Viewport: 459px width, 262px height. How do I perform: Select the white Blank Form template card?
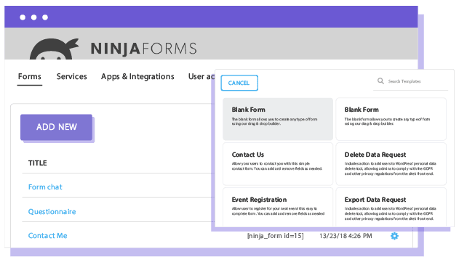(391, 119)
